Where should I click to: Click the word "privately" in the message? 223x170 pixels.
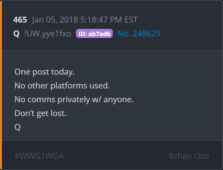(x=72, y=99)
